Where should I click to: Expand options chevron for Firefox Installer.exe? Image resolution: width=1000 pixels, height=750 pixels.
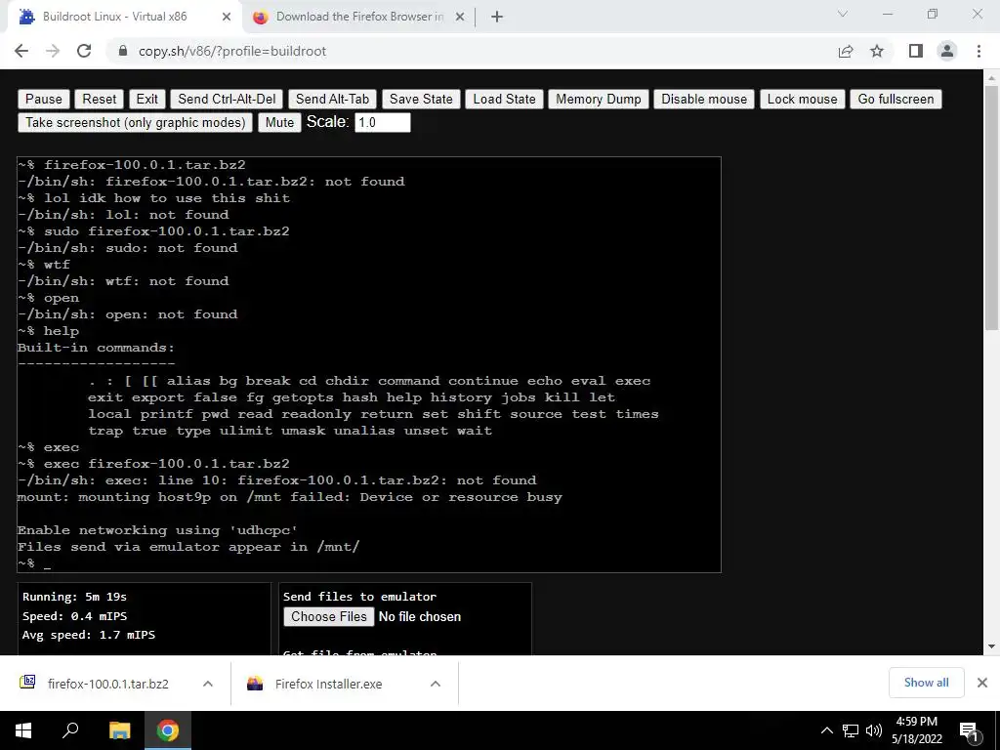pyautogui.click(x=436, y=684)
